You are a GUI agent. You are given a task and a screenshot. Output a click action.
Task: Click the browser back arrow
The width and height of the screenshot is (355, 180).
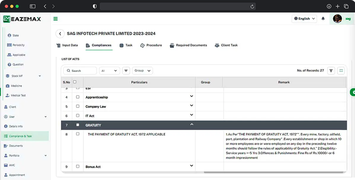45,6
